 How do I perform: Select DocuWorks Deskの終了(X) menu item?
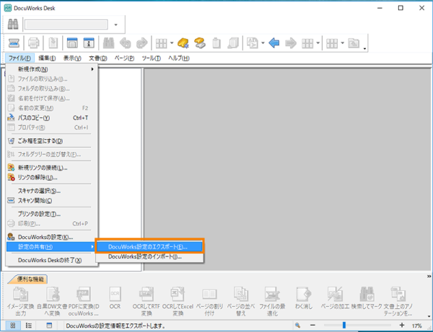51,260
